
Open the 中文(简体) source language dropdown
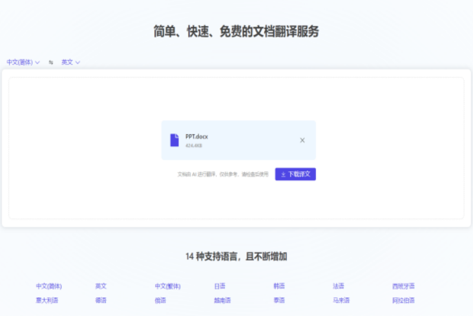pos(23,63)
